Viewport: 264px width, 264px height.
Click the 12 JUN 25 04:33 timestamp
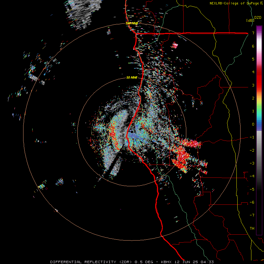click(194, 262)
